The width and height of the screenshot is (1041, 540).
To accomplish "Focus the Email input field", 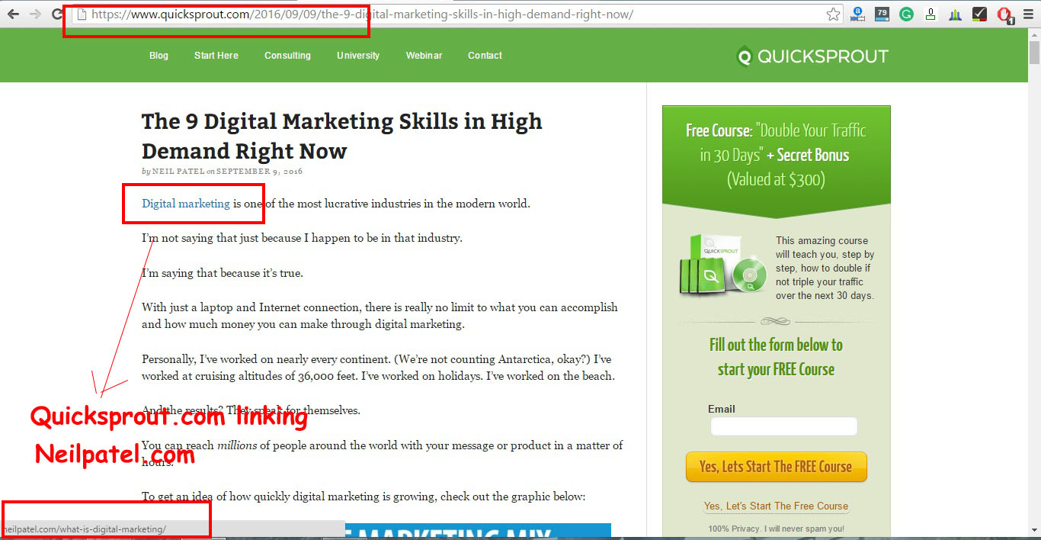I will 783,426.
